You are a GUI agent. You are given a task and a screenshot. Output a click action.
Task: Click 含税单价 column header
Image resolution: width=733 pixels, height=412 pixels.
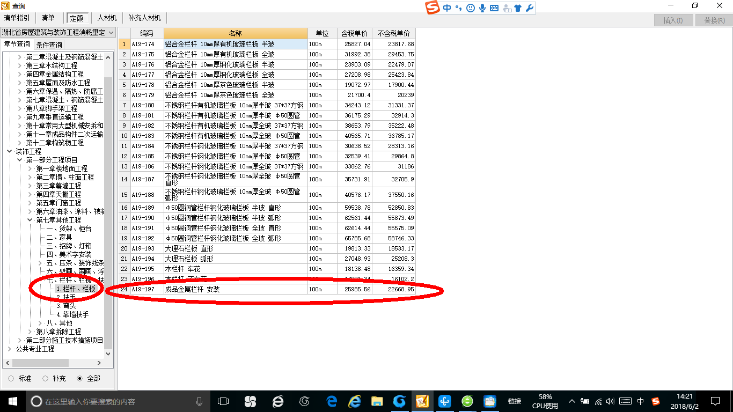[x=354, y=33]
